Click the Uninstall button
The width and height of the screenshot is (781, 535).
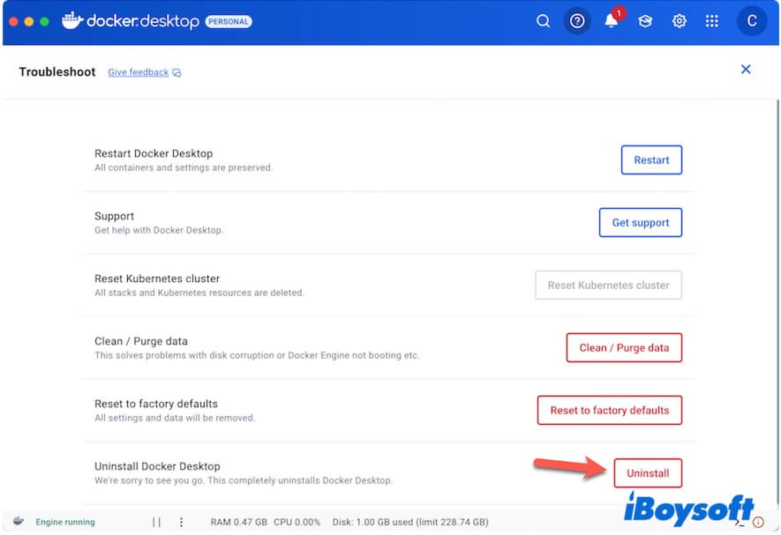tap(648, 472)
